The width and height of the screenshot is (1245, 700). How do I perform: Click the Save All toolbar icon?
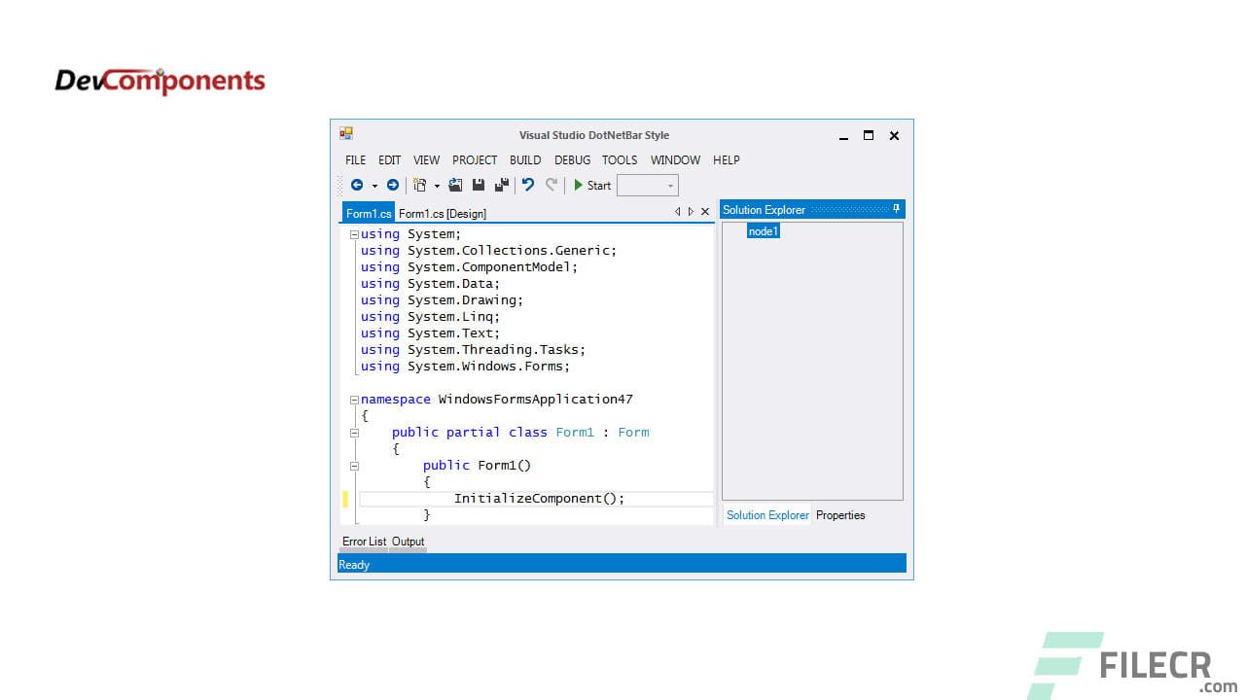(501, 185)
